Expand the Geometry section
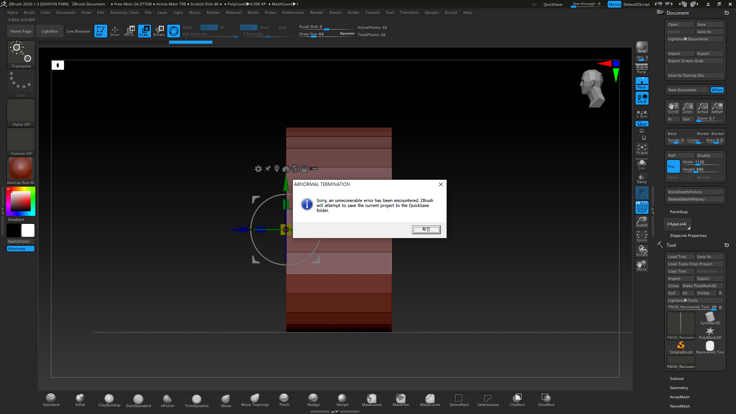 coord(679,388)
